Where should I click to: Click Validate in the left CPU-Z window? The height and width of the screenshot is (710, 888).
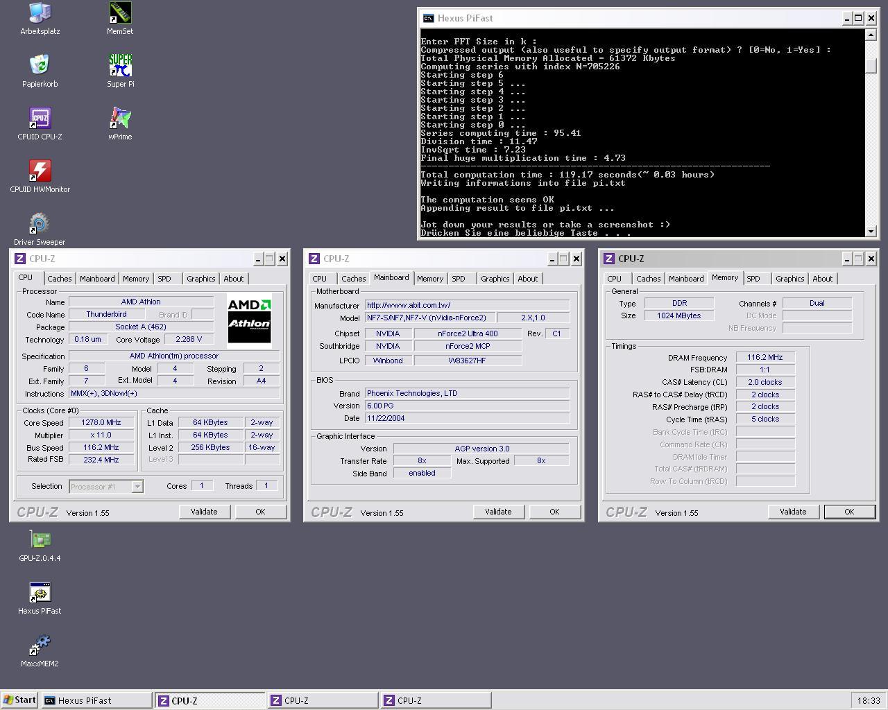coord(204,512)
